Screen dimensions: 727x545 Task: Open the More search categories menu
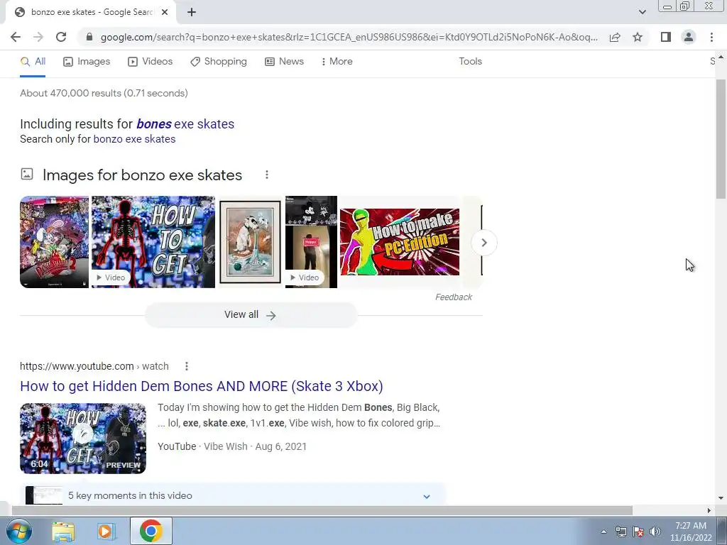click(337, 61)
